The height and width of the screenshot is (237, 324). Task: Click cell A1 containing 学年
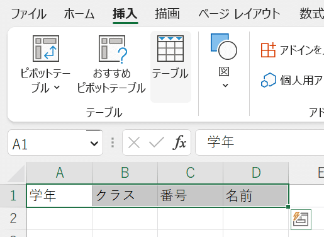(59, 195)
